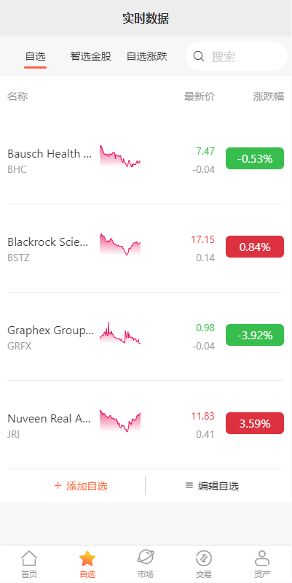Viewport: 292px width, 583px height.
Task: Go to the 交易 trade icon
Action: 204,558
